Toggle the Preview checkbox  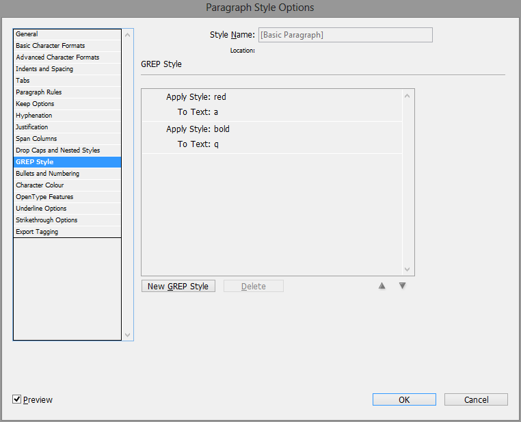coord(16,399)
